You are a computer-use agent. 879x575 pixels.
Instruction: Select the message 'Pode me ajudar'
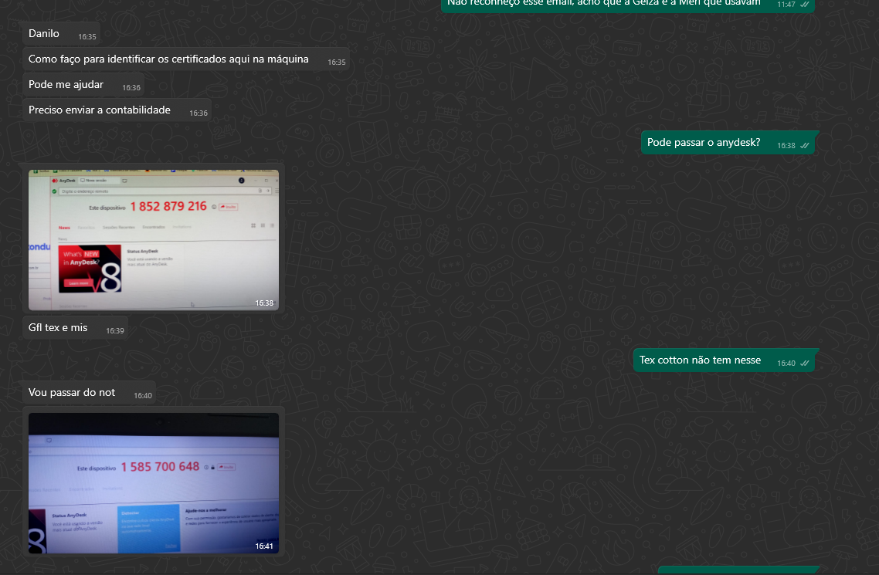click(83, 85)
